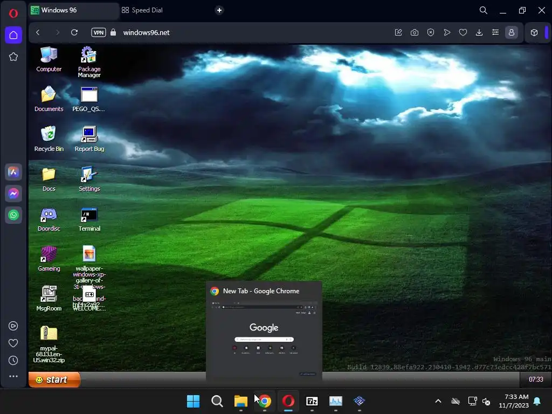The width and height of the screenshot is (552, 414).
Task: Open a new Opera tab
Action: coord(219,10)
